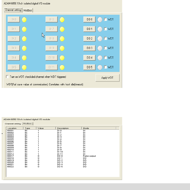Enable WDT checkbox for DO 1
This screenshot has height=190, width=190.
105,29
